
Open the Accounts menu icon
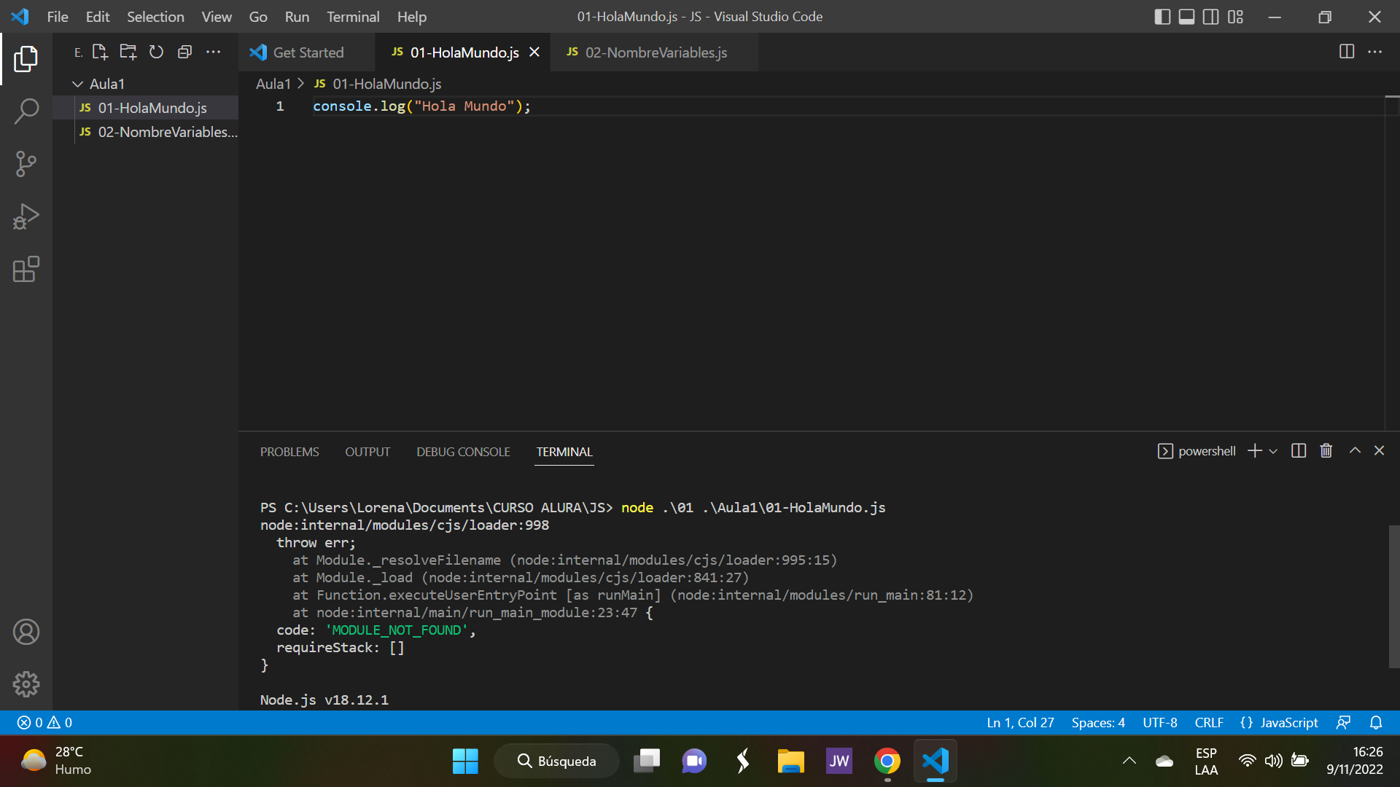point(26,632)
